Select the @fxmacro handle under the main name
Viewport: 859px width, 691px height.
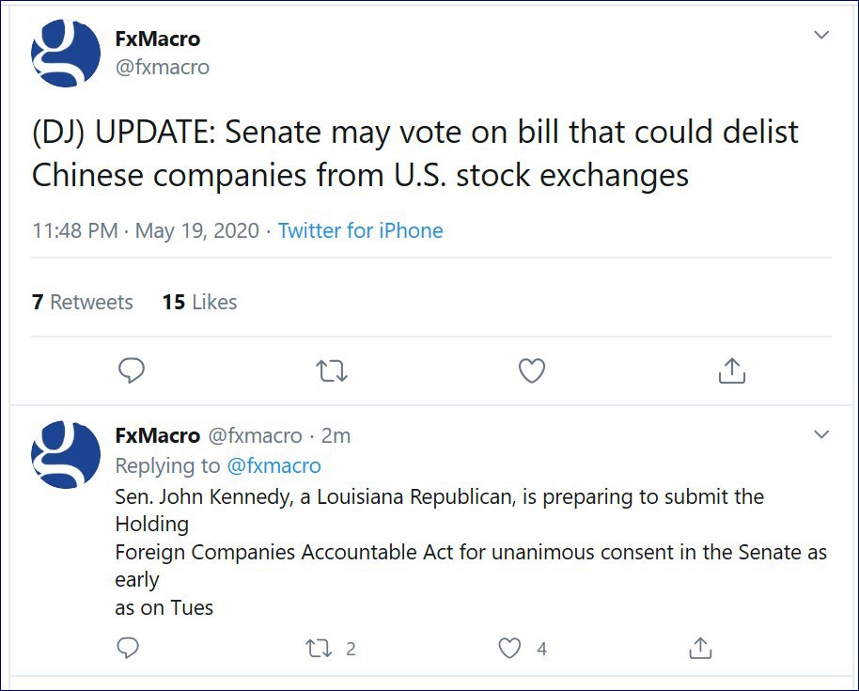click(x=163, y=68)
